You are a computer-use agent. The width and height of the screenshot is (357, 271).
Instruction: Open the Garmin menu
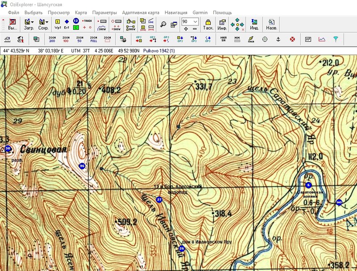(200, 12)
